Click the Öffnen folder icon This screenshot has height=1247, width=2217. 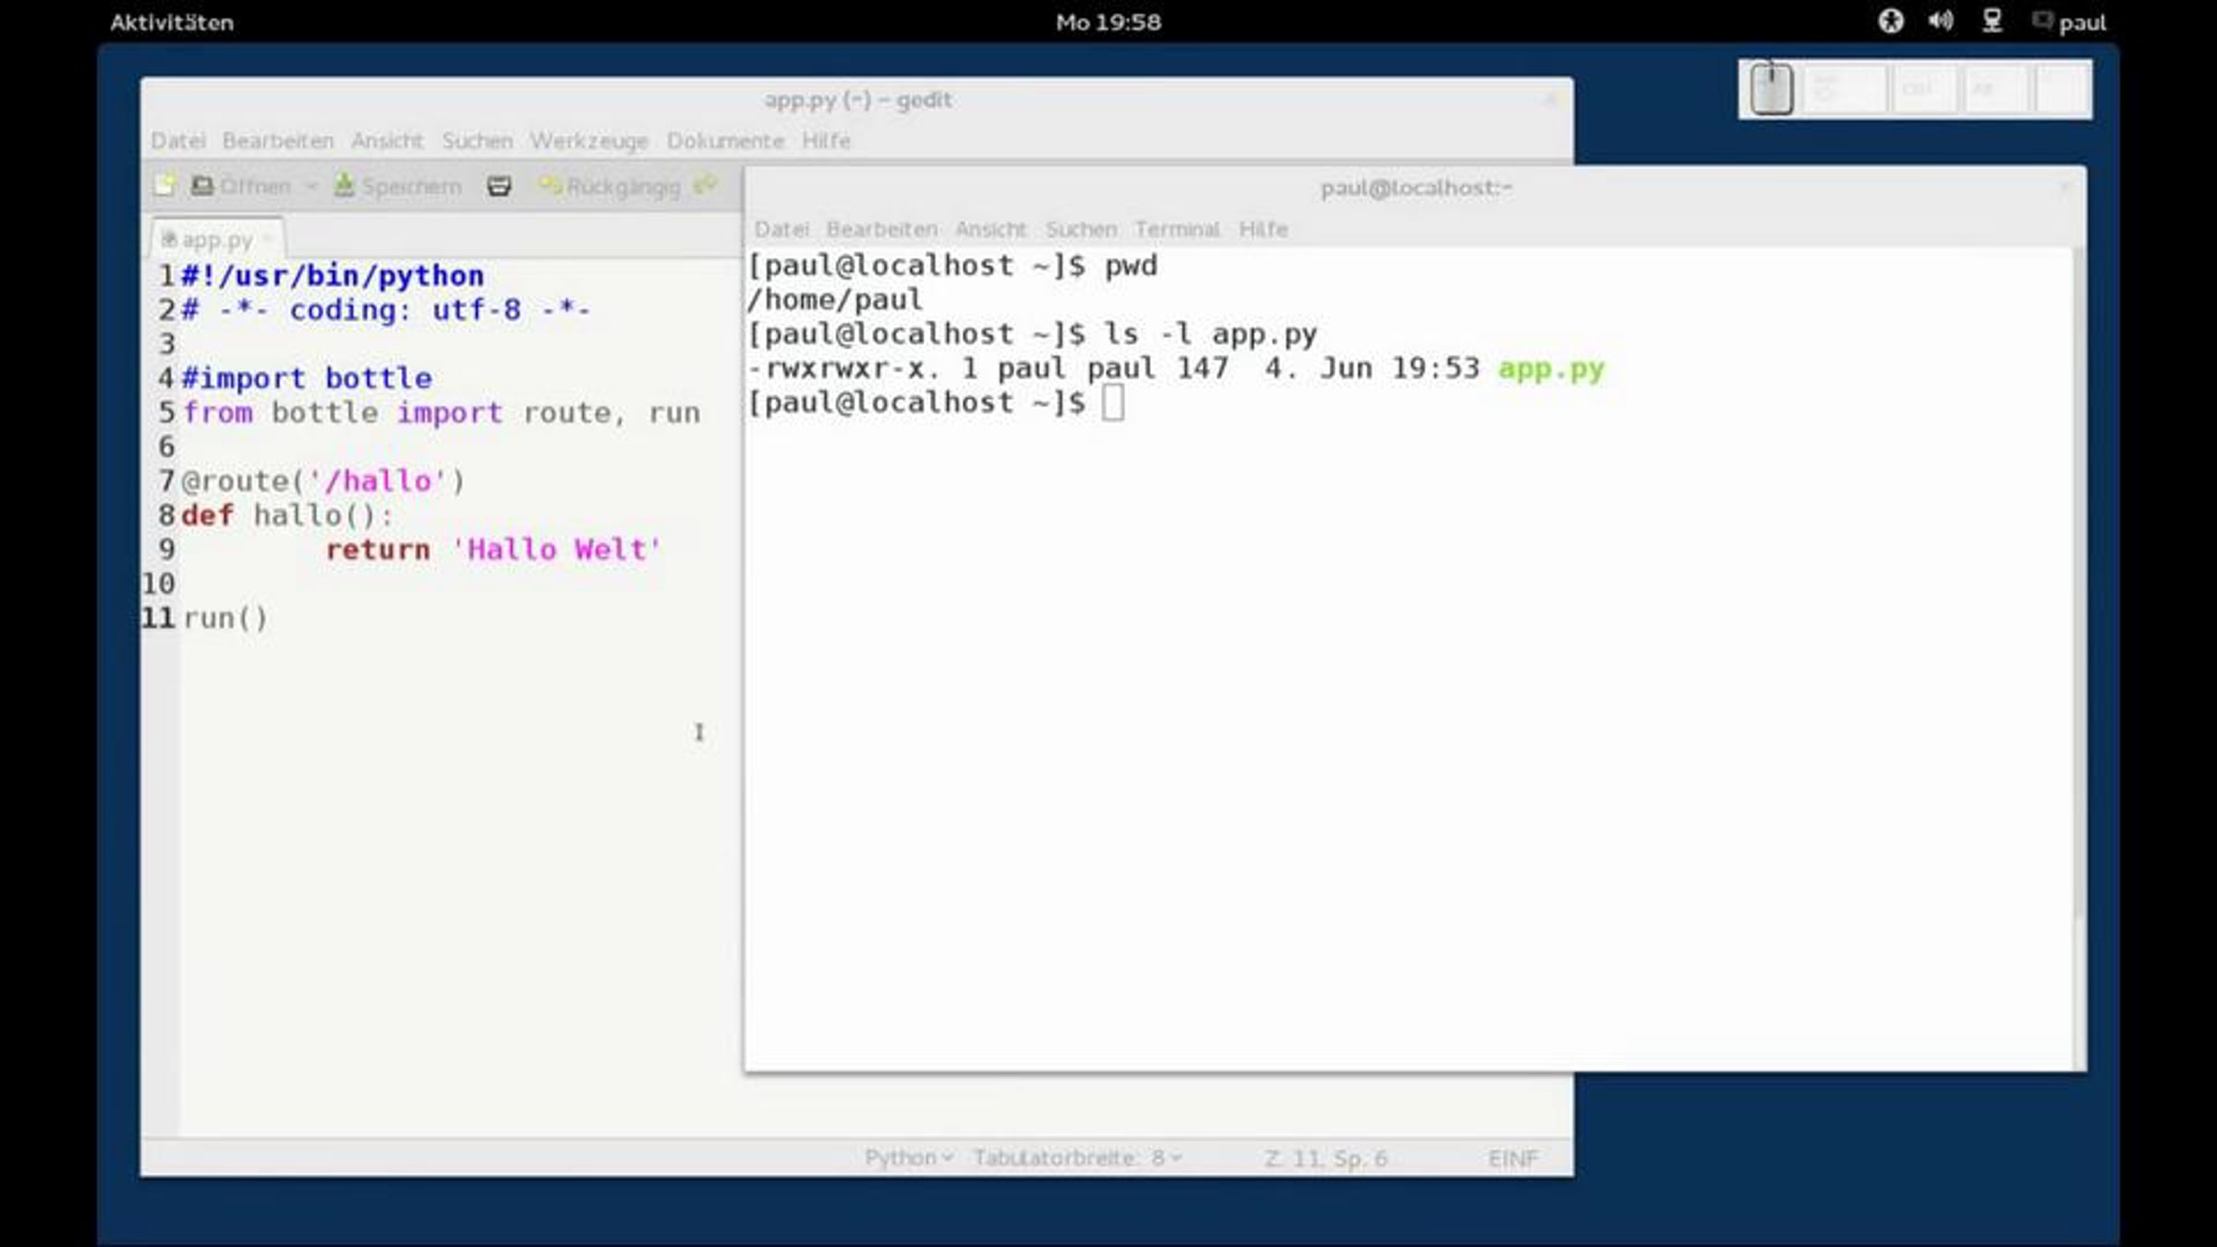201,186
